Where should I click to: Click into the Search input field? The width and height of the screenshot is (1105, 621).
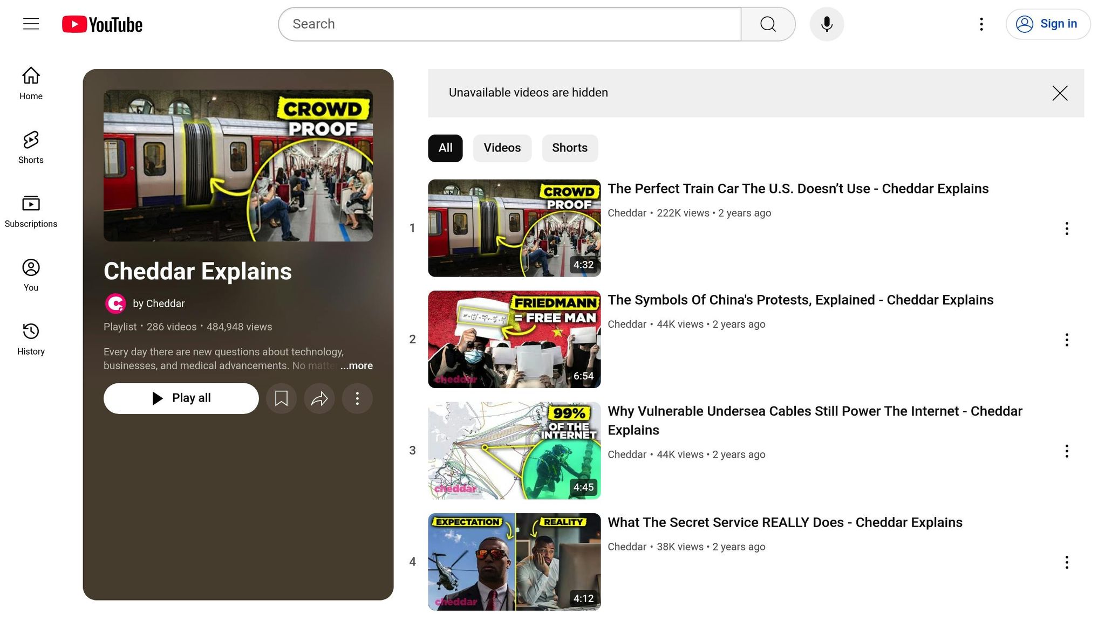pos(509,24)
